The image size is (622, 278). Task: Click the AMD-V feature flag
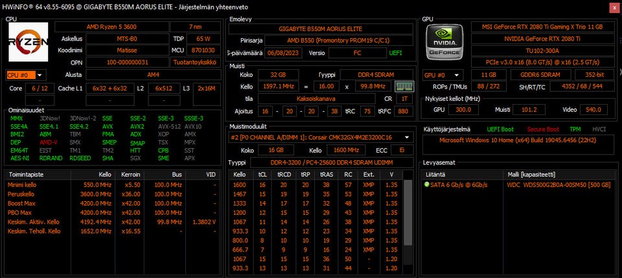click(49, 142)
